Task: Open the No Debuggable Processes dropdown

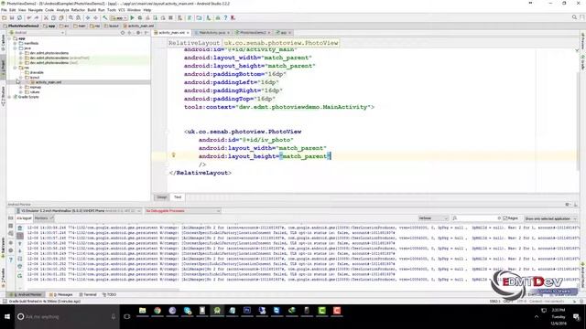Action: (182, 211)
